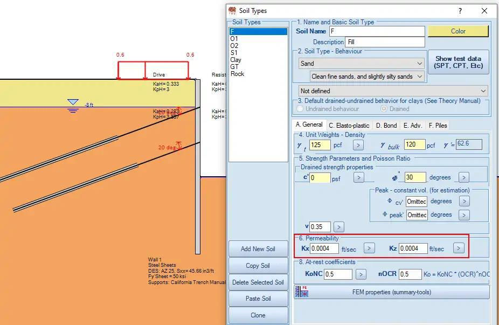The width and height of the screenshot is (499, 325).
Task: Switch to the D. Bond tab
Action: click(386, 126)
